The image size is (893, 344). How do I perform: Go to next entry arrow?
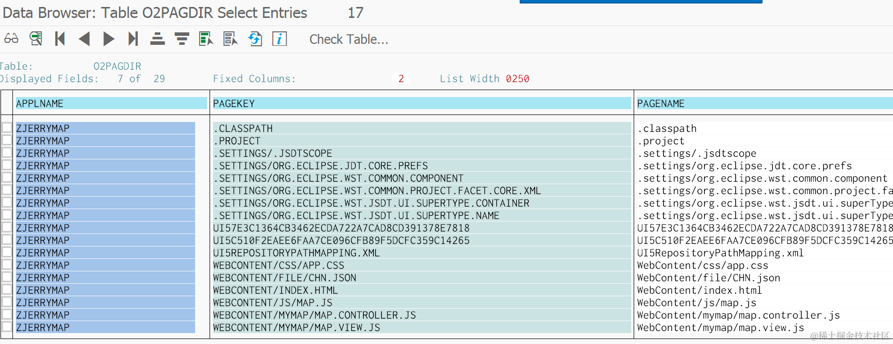tap(109, 38)
